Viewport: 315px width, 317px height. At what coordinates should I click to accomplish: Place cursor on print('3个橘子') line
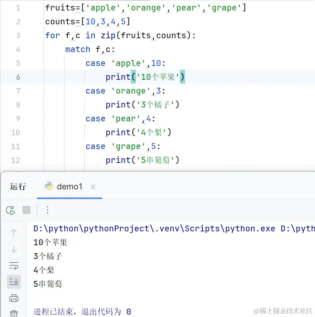(x=143, y=105)
